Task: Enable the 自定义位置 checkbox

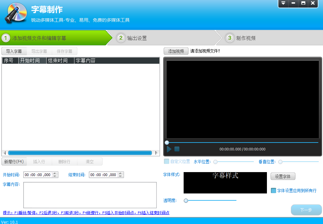Action: pos(167,161)
